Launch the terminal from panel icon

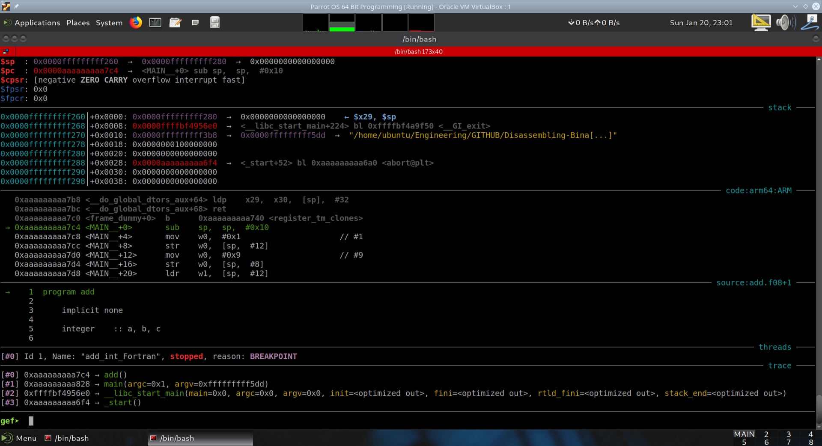tap(155, 22)
